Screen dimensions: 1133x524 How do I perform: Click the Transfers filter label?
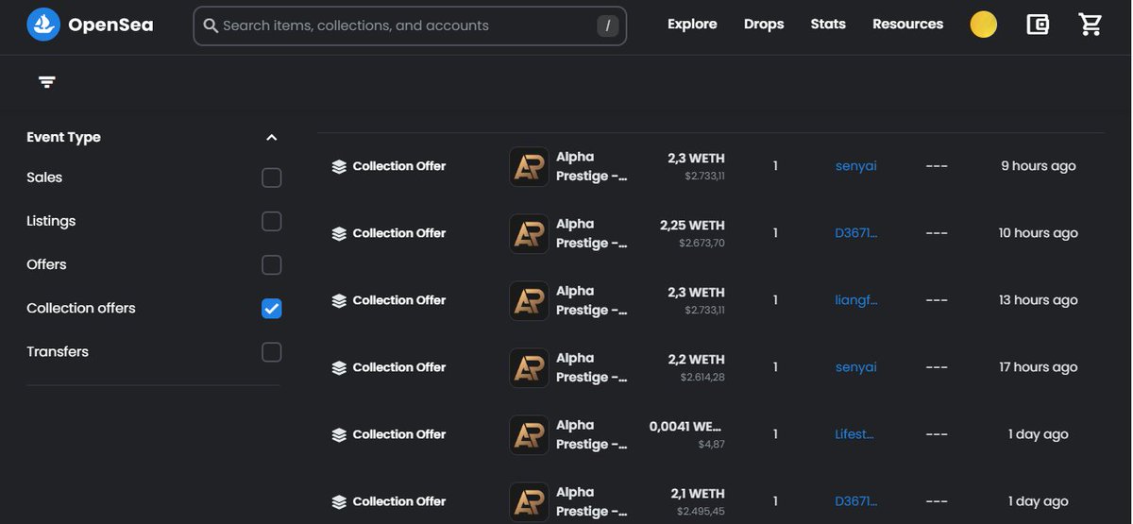pyautogui.click(x=58, y=351)
